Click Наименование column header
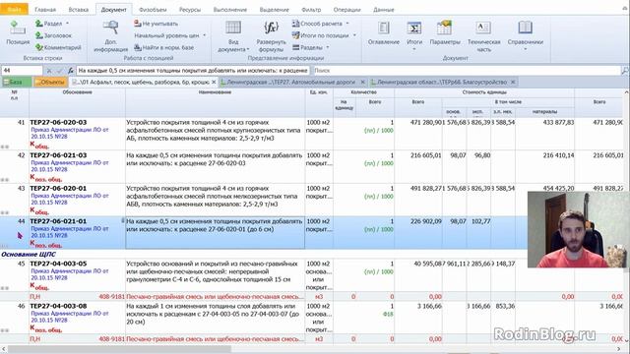Image resolution: width=630 pixels, height=354 pixels. (215, 92)
